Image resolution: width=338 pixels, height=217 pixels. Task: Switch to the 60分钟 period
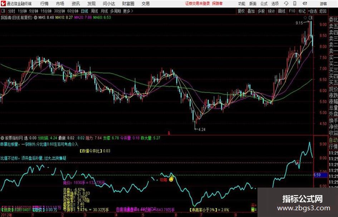click(x=73, y=11)
